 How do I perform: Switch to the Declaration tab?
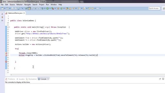[x=31, y=79]
